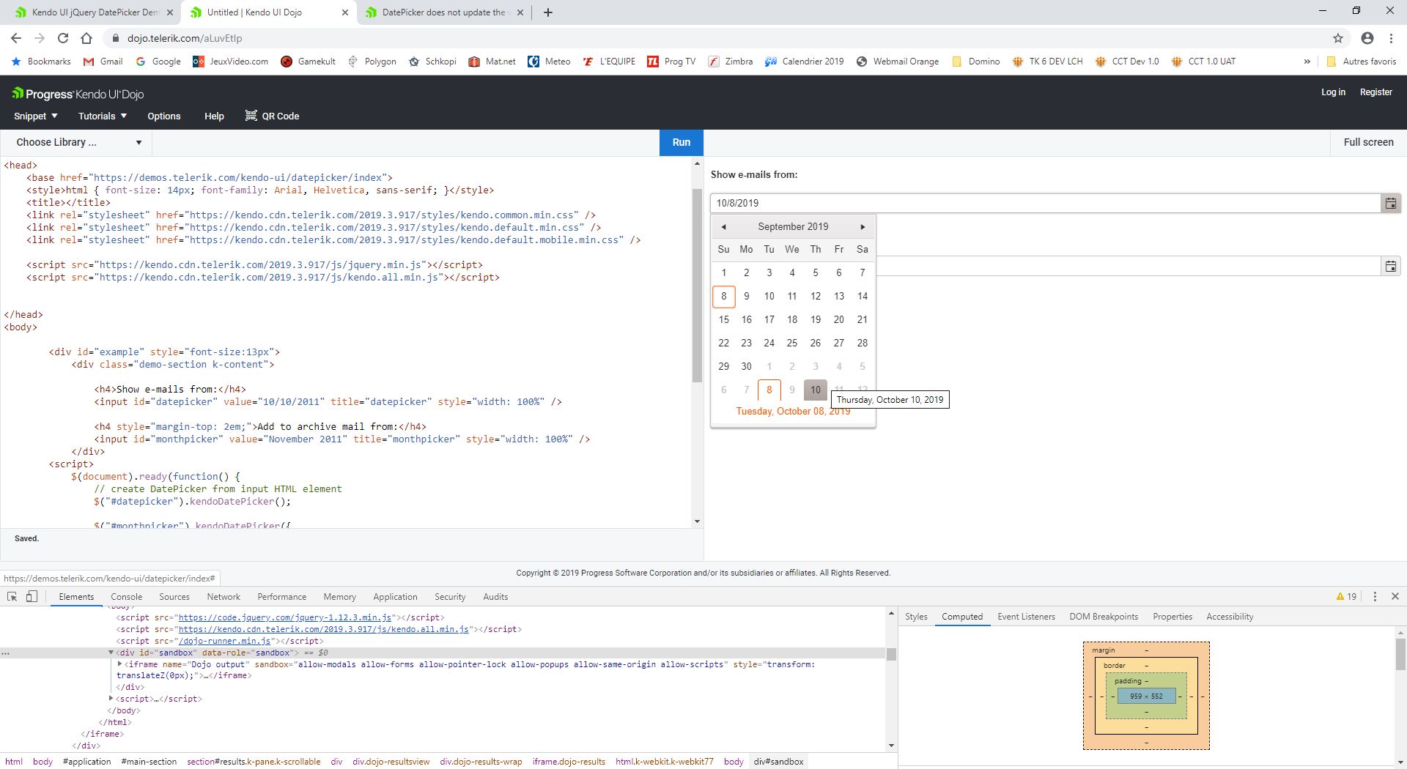This screenshot has height=769, width=1407.
Task: Select October 10 in the calendar
Action: coord(815,390)
